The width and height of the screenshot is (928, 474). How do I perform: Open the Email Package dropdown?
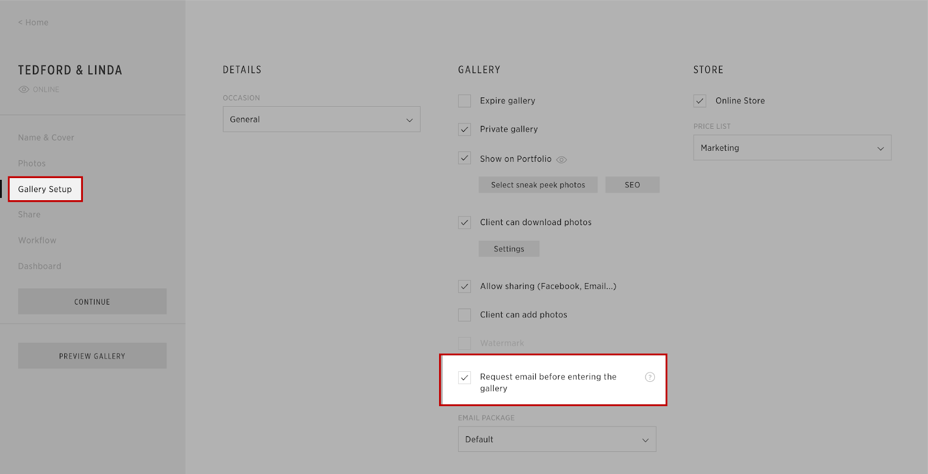tap(557, 440)
